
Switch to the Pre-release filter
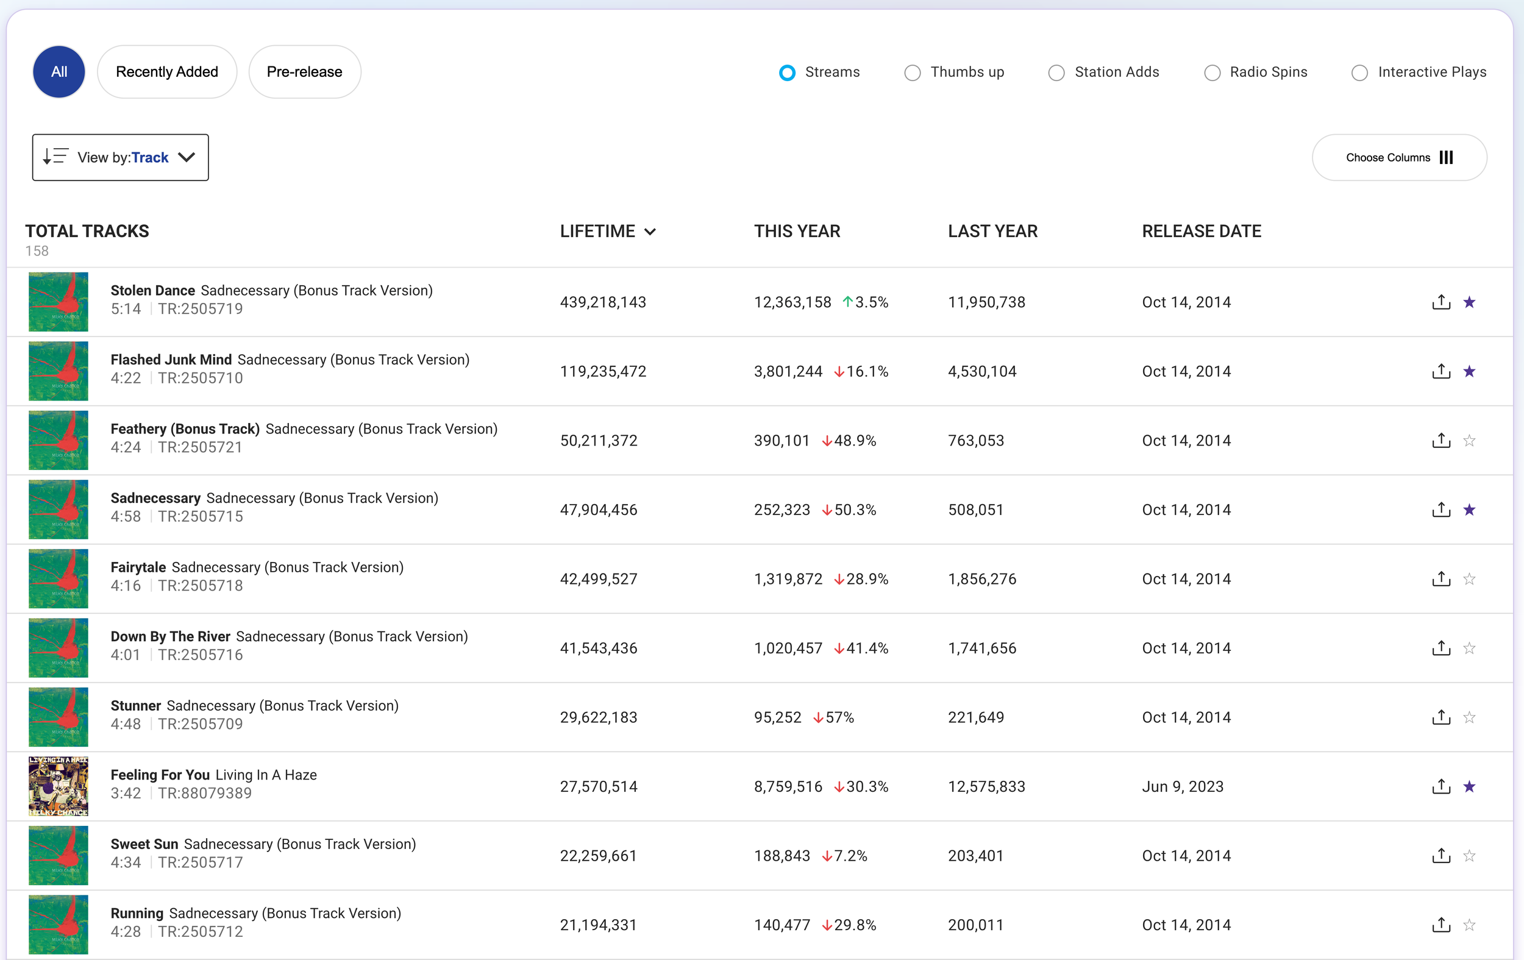(304, 72)
